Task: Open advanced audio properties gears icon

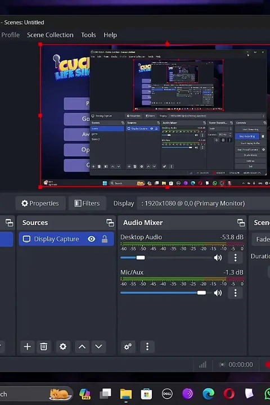Action: point(128,346)
